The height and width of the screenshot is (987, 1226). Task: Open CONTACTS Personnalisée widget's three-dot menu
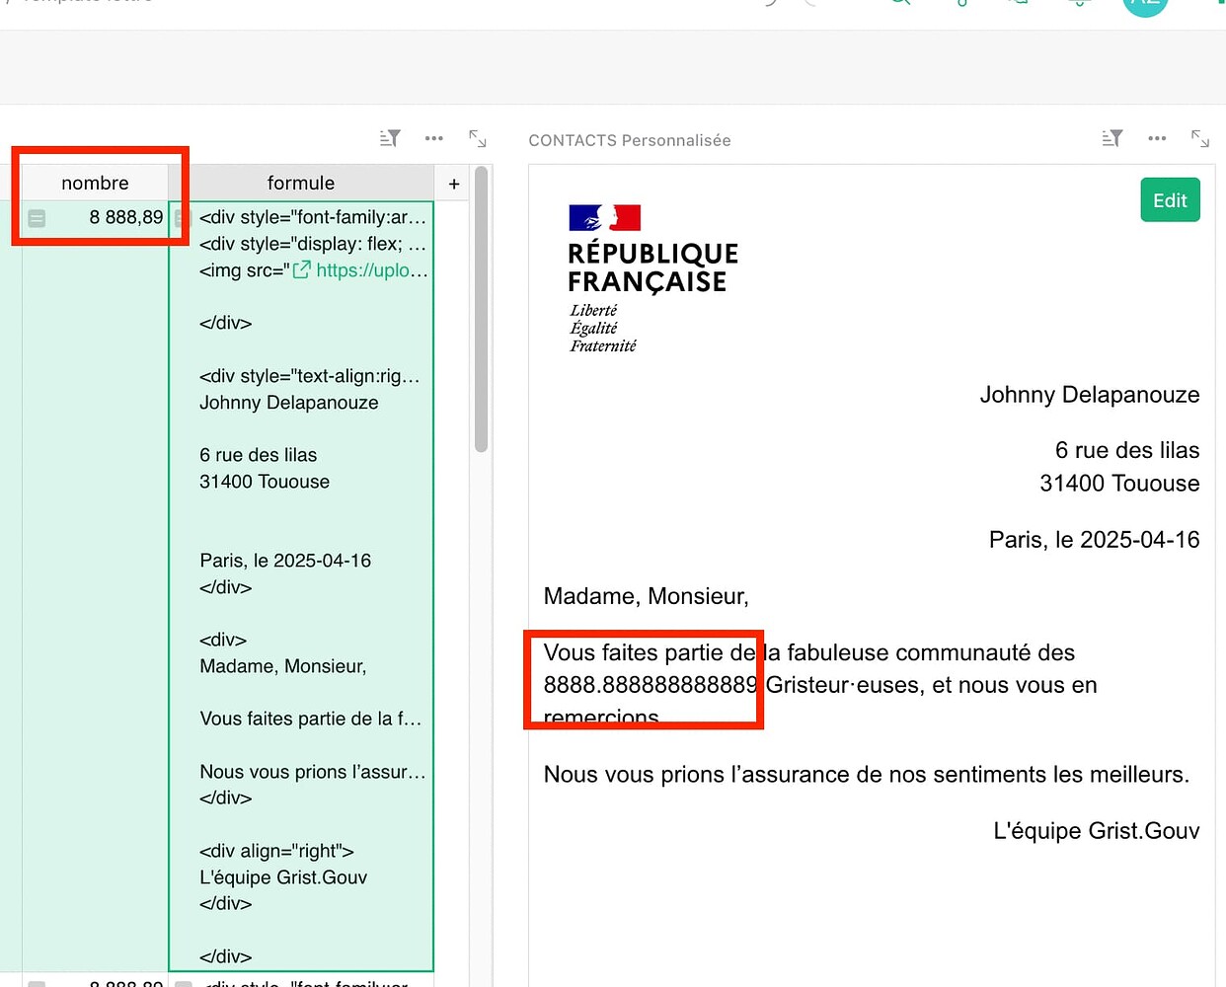tap(1157, 138)
